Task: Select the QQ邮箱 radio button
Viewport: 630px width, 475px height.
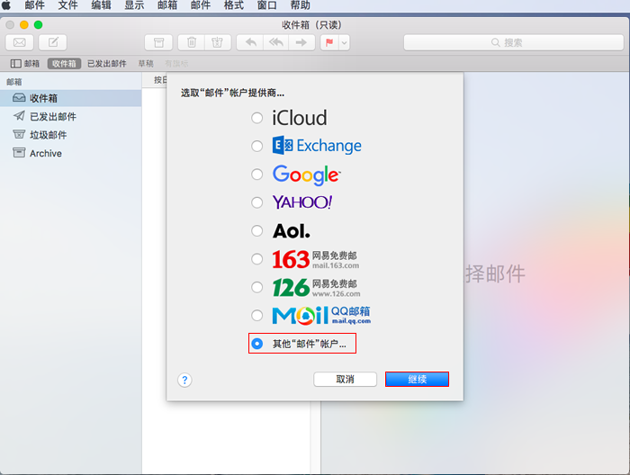Action: coord(257,316)
